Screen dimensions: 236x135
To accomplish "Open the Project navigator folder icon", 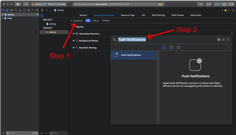I will tap(3, 10).
